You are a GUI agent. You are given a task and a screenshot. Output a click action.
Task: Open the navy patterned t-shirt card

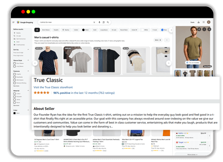[x=49, y=60]
